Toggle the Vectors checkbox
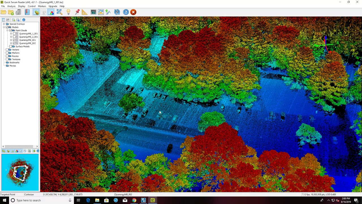This screenshot has width=362, height=204. pyautogui.click(x=7, y=50)
